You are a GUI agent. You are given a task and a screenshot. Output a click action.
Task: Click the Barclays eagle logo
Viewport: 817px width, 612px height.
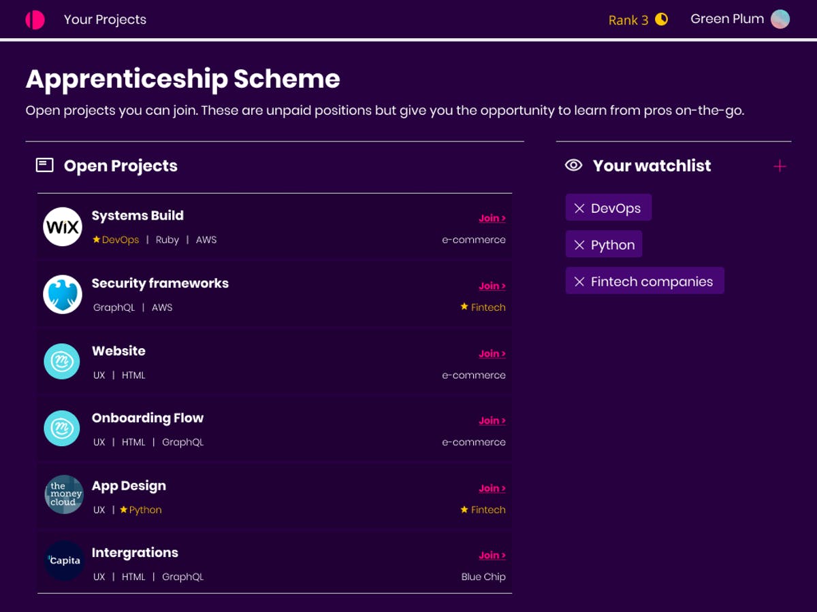(x=63, y=294)
